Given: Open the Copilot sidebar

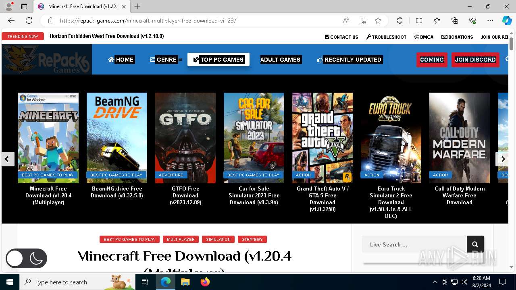Looking at the screenshot, I should (x=507, y=21).
